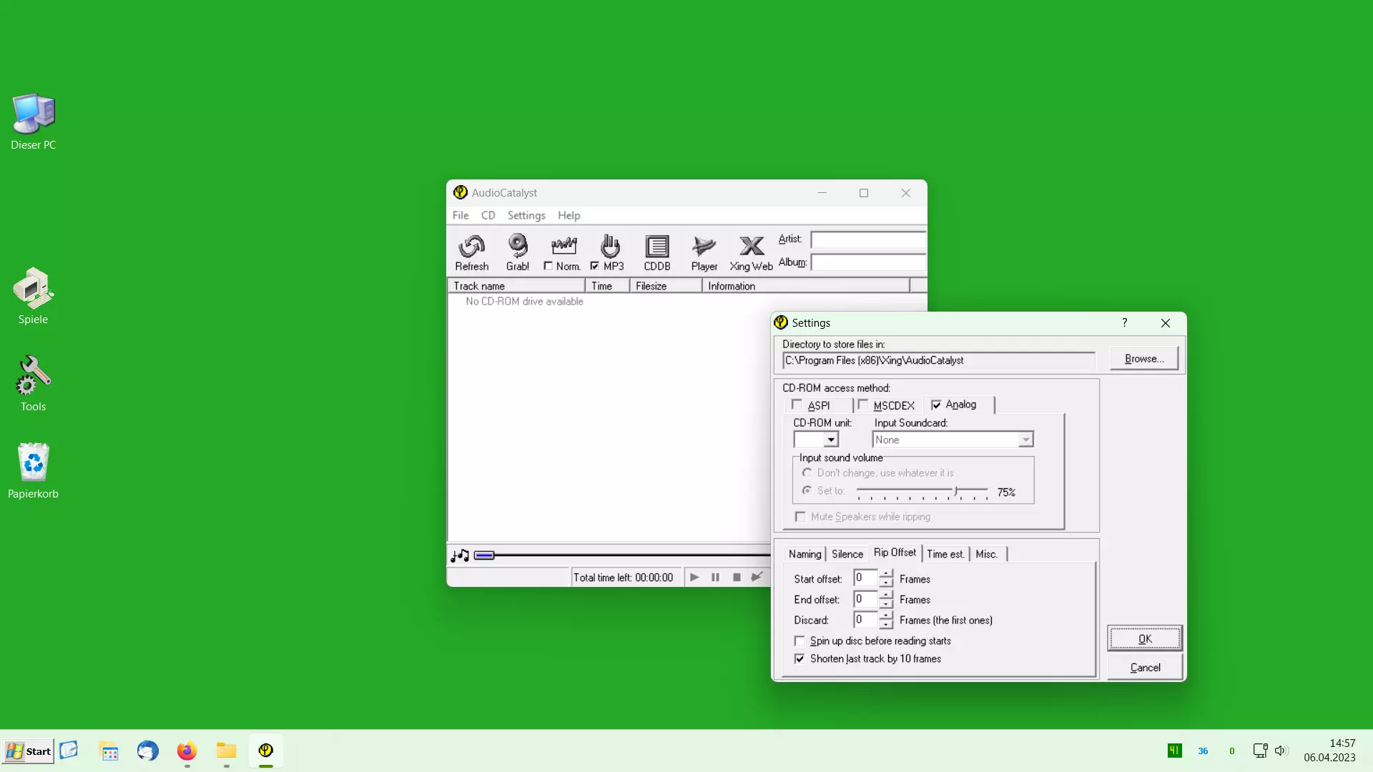Open Dieser PC desktop icon
This screenshot has height=772, width=1373.
34,122
